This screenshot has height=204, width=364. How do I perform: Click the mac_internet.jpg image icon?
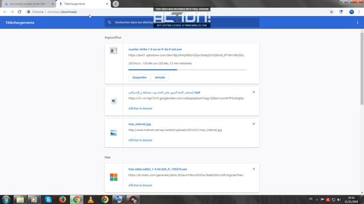coord(114,133)
